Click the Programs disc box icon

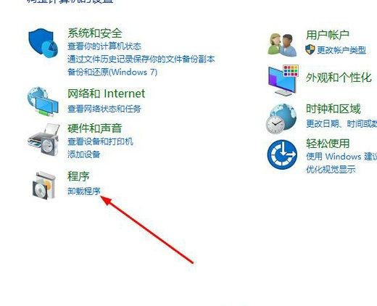coord(43,185)
